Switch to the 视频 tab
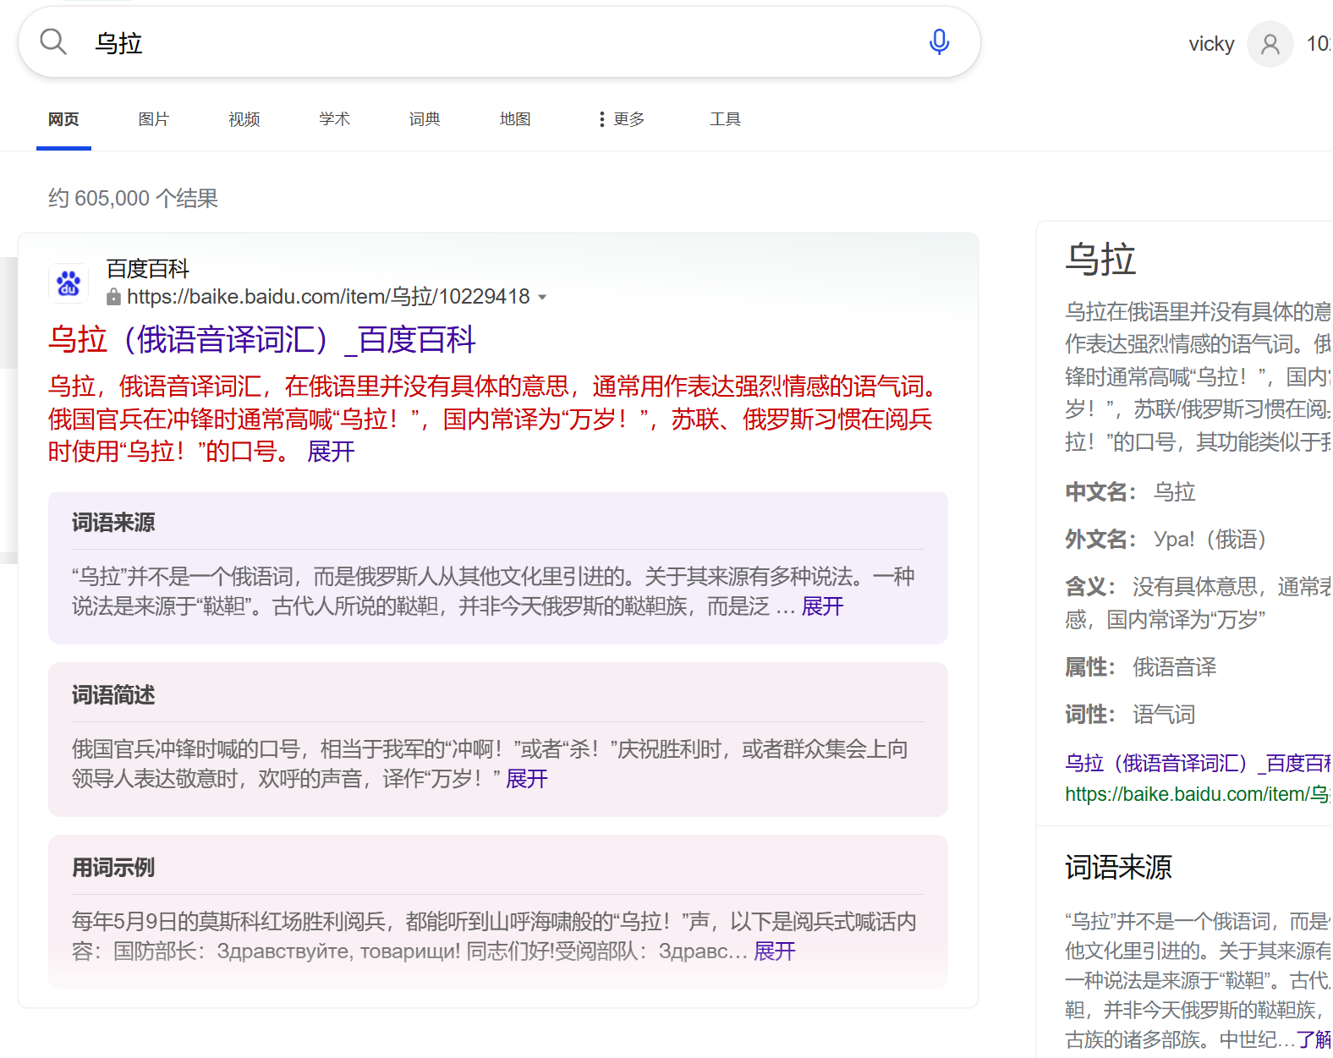The image size is (1333, 1058). coord(244,119)
